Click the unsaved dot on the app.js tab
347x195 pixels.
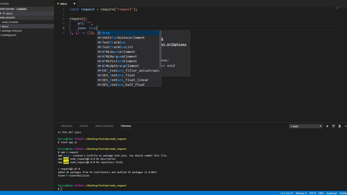coord(74,4)
